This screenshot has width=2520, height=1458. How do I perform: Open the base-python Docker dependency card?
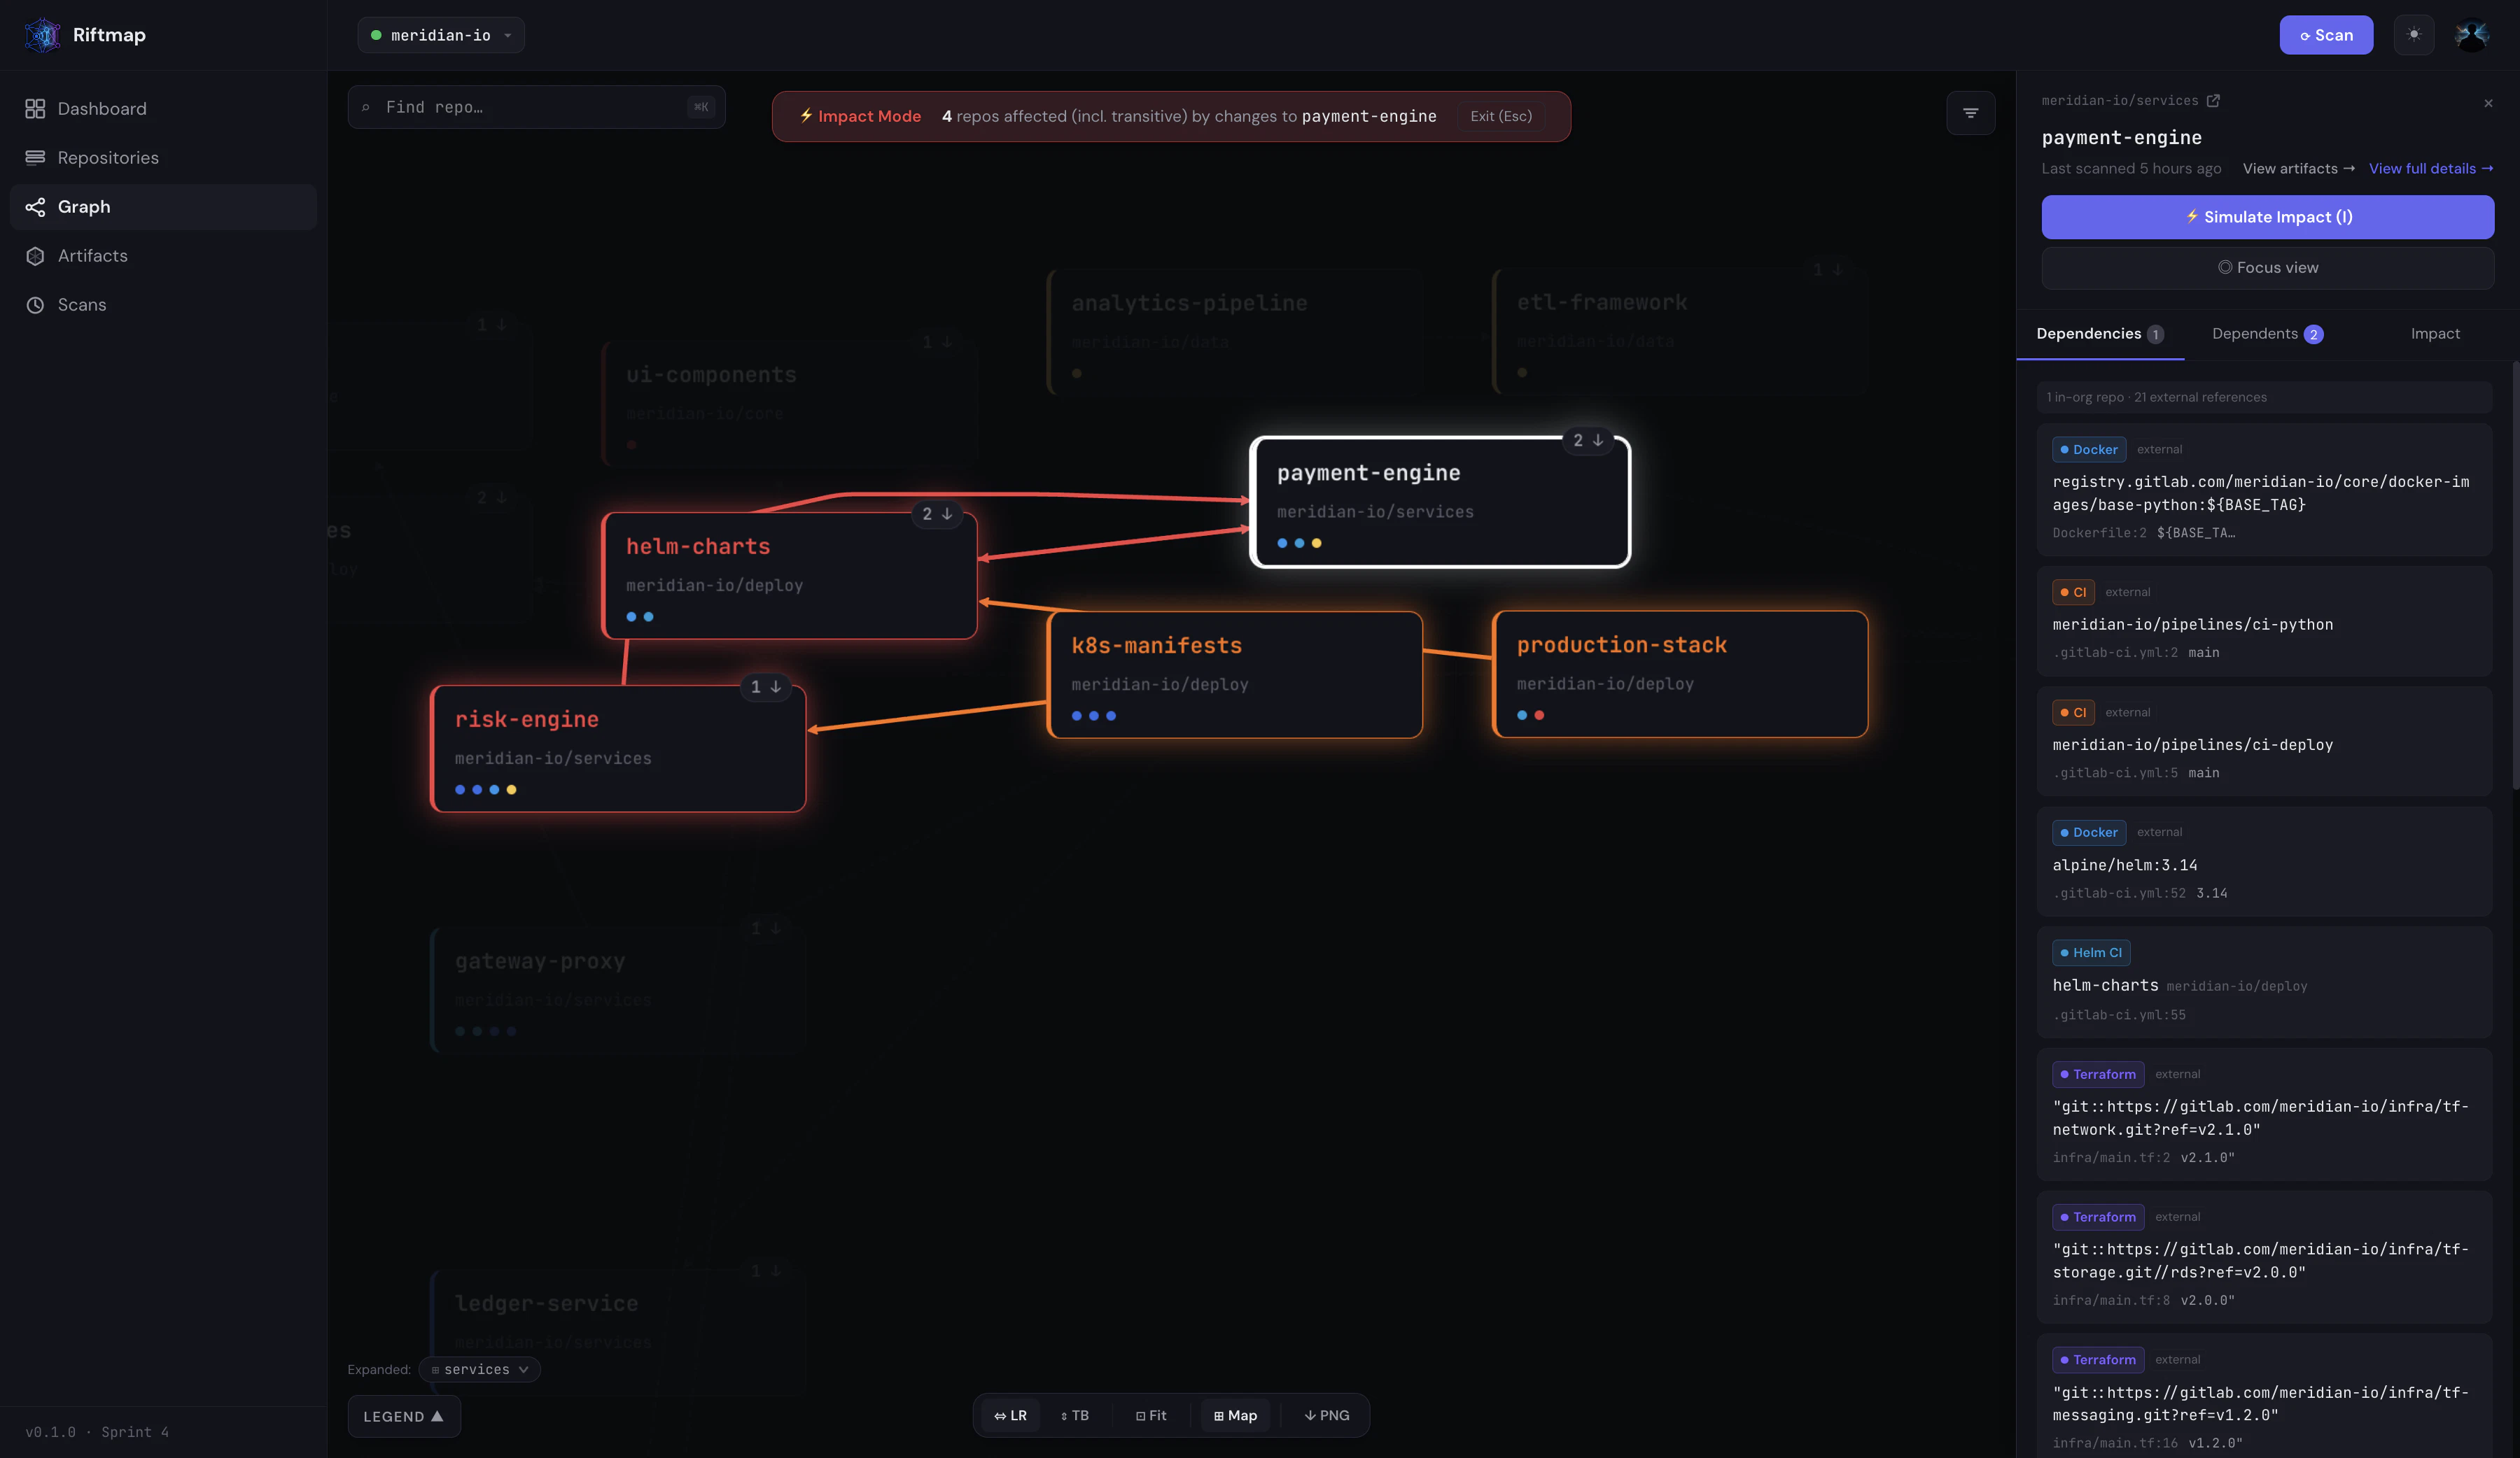2264,490
